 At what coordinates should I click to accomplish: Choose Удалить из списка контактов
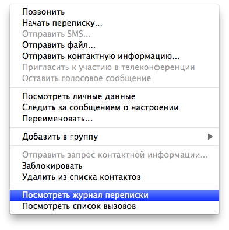pyautogui.click(x=114, y=177)
